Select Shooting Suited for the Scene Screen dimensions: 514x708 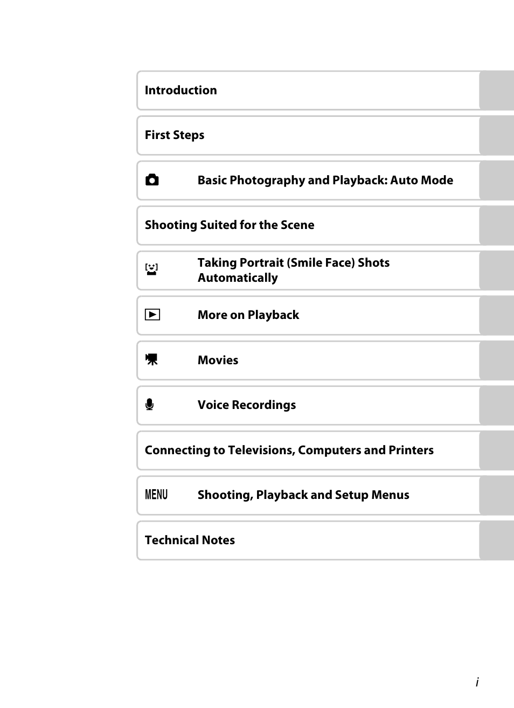230,225
